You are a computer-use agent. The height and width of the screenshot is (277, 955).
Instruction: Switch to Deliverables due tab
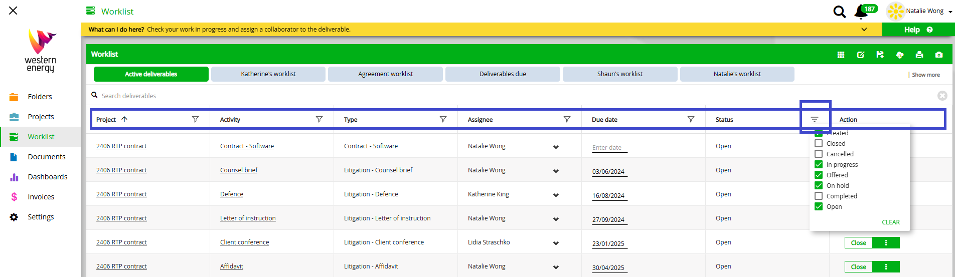[x=503, y=74]
